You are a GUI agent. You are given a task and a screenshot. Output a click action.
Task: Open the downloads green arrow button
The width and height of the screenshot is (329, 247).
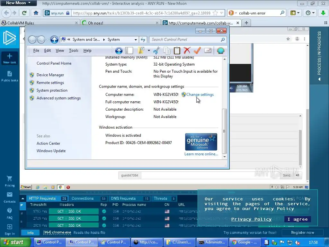[323, 13]
